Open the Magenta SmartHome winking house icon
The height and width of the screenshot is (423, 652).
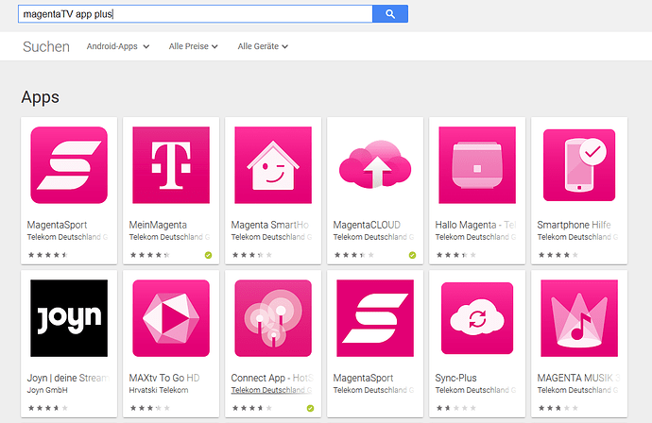(x=273, y=165)
